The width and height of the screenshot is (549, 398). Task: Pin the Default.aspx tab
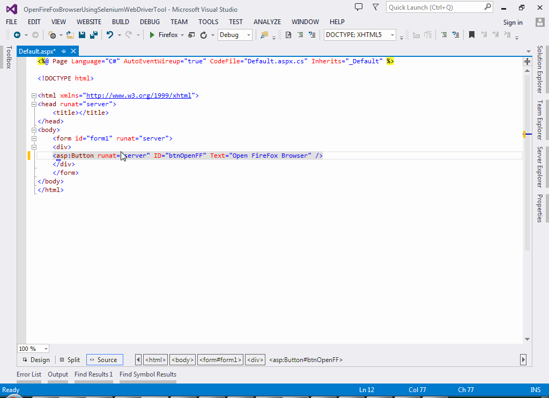pos(63,51)
